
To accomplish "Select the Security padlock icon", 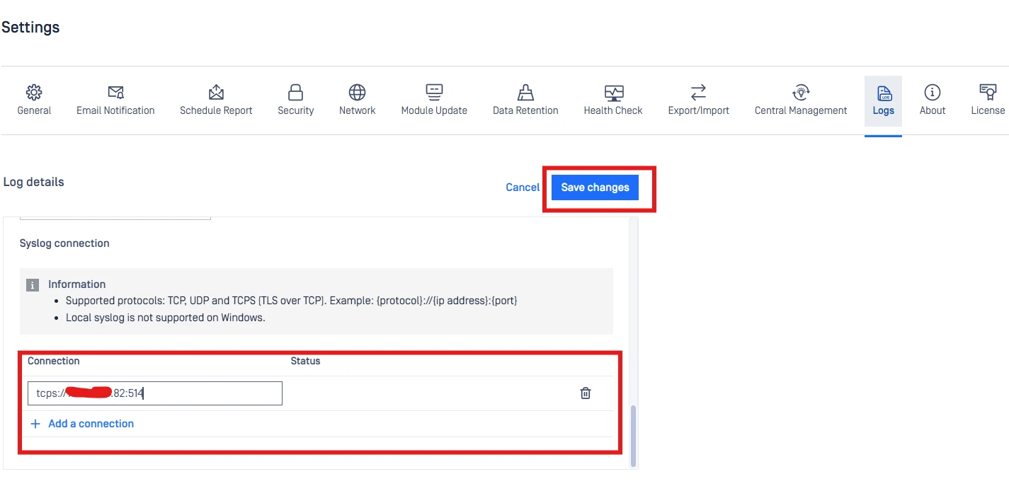I will 295,92.
